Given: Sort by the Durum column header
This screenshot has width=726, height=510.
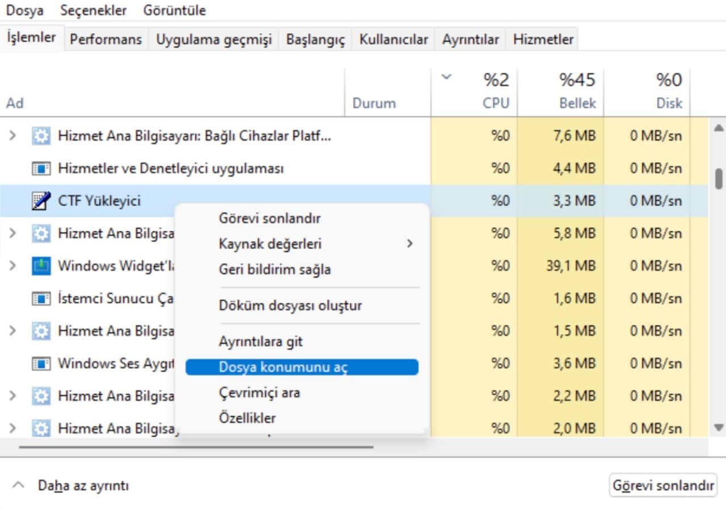Looking at the screenshot, I should (388, 92).
